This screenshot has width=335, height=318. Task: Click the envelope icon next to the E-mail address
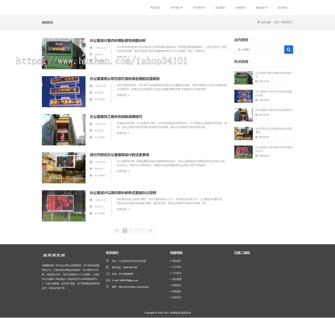(107, 280)
